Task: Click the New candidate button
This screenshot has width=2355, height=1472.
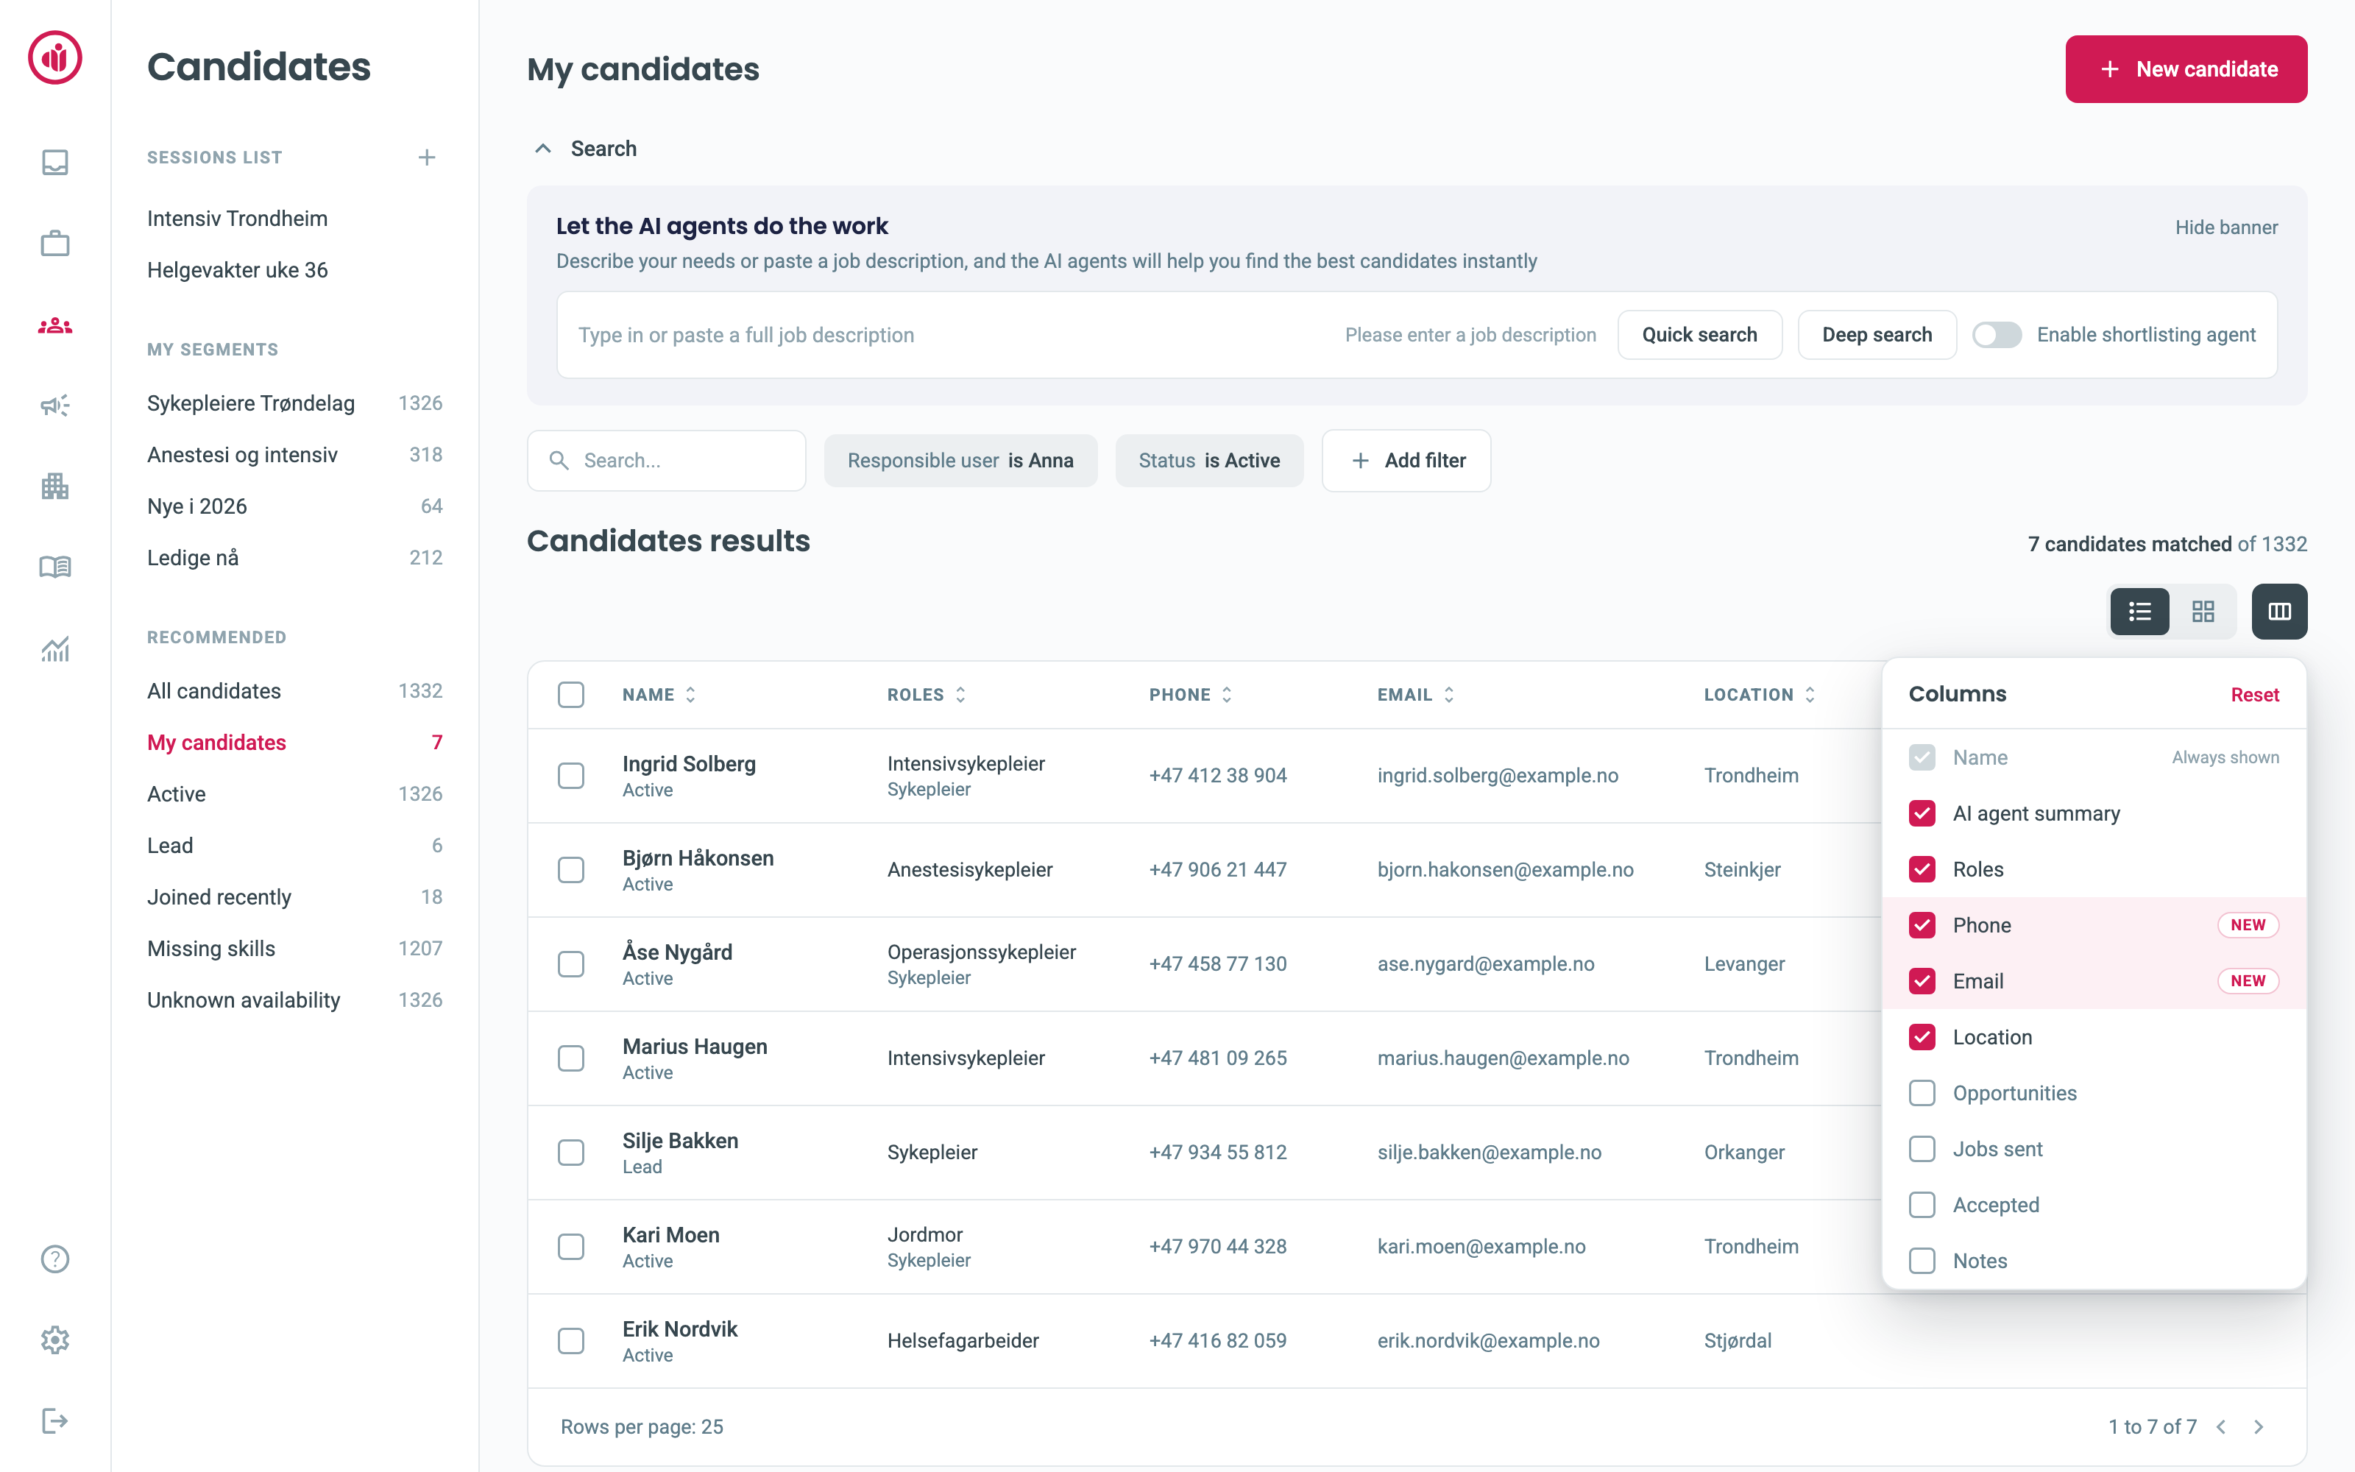Action: click(2186, 69)
